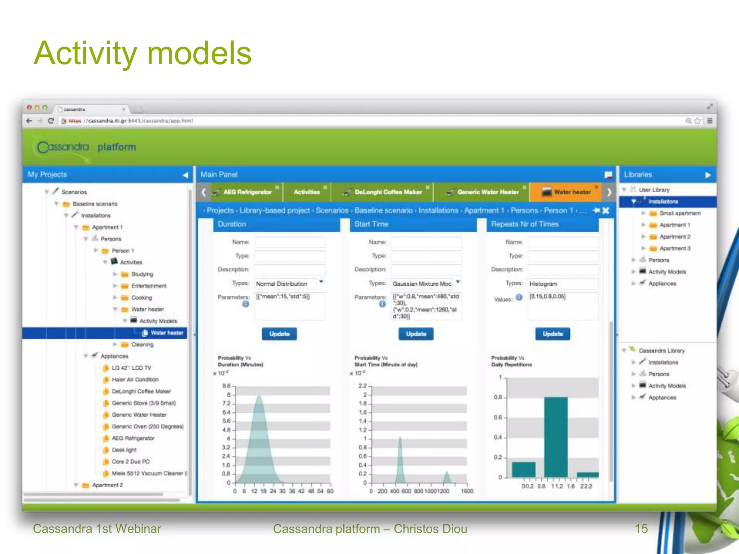739x554 pixels.
Task: Select the Haier Air Condition appliance
Action: pyautogui.click(x=135, y=379)
